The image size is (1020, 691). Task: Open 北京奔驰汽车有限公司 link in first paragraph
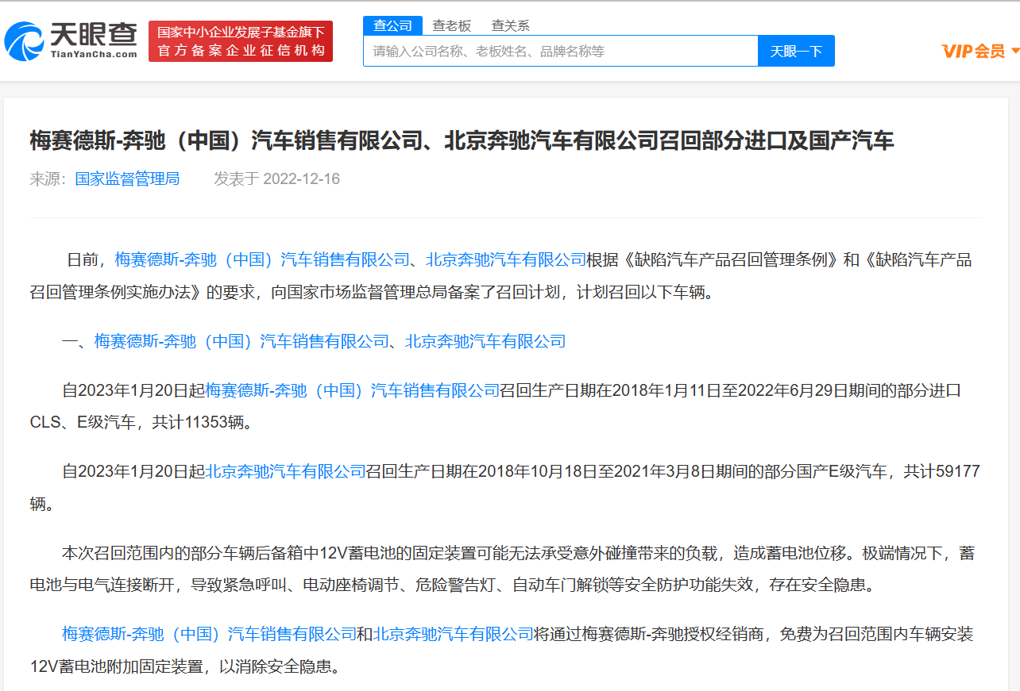pos(505,259)
